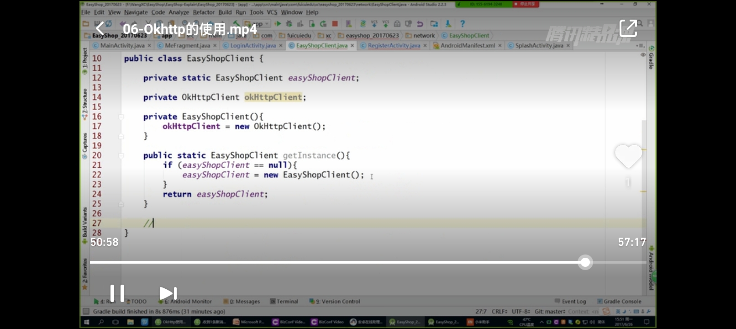Click the green Run app toolbar icon
The height and width of the screenshot is (329, 736).
point(277,24)
